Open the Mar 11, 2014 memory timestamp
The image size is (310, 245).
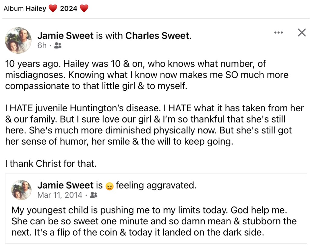point(60,195)
